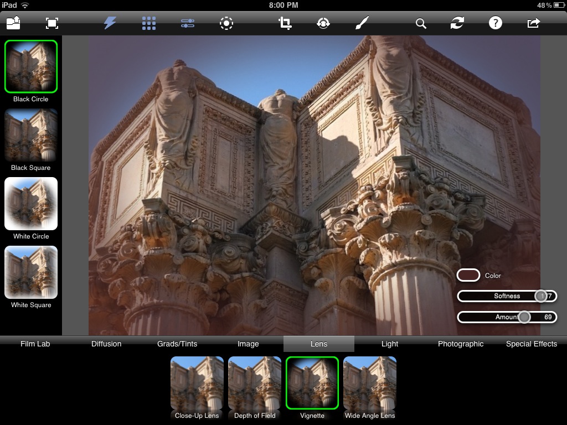Click the Softness slider handle

tap(540, 296)
